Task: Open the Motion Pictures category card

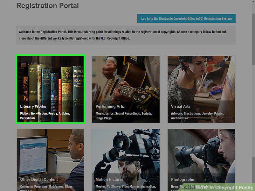Action: click(126, 160)
